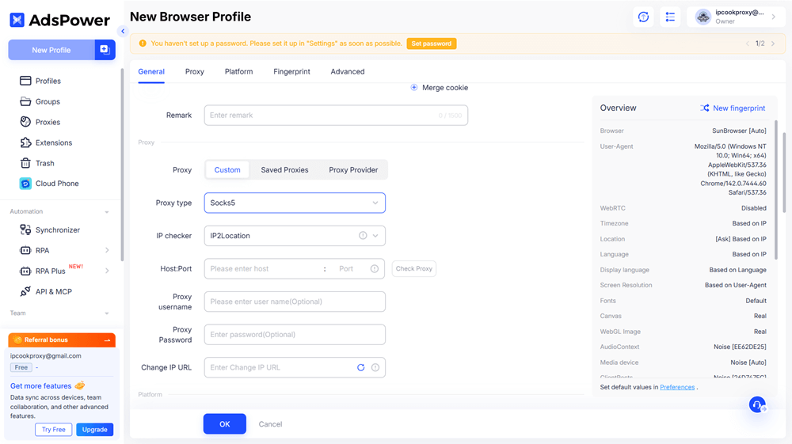The height and width of the screenshot is (444, 792).
Task: Click the New fingerprint shuffle icon
Action: point(705,108)
